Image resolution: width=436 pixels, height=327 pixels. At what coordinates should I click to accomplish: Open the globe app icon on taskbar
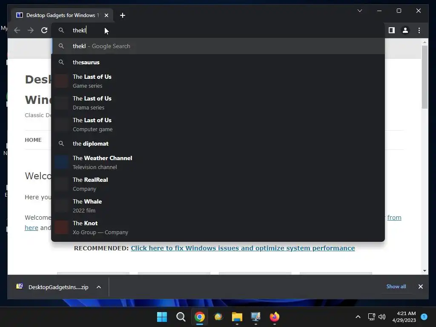[218, 317]
